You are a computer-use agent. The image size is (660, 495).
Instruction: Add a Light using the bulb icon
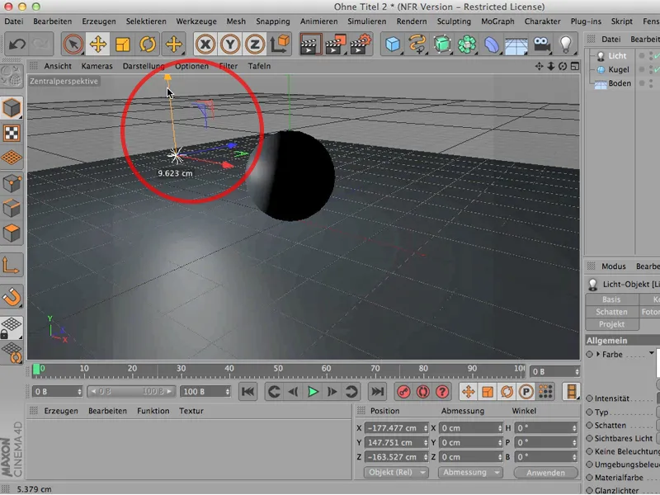coord(566,43)
